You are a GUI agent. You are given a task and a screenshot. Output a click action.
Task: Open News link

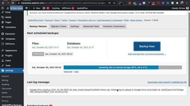click(57, 20)
